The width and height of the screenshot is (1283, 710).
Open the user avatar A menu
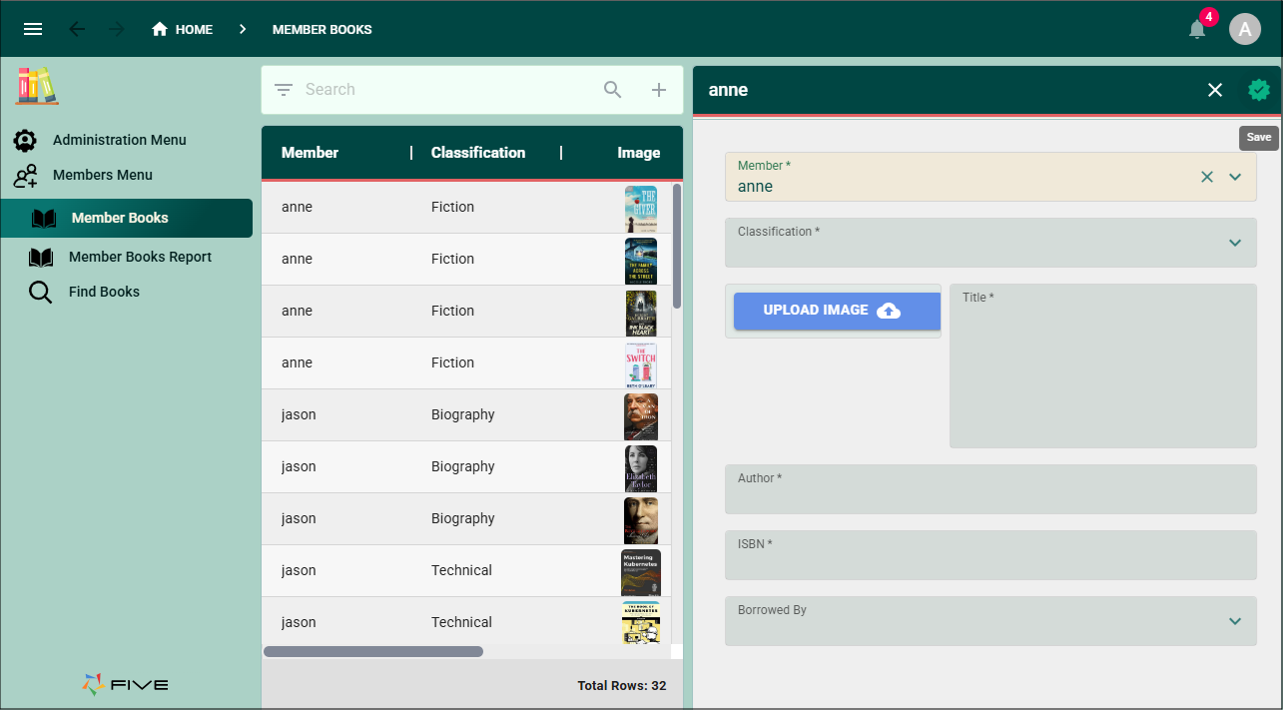1244,29
